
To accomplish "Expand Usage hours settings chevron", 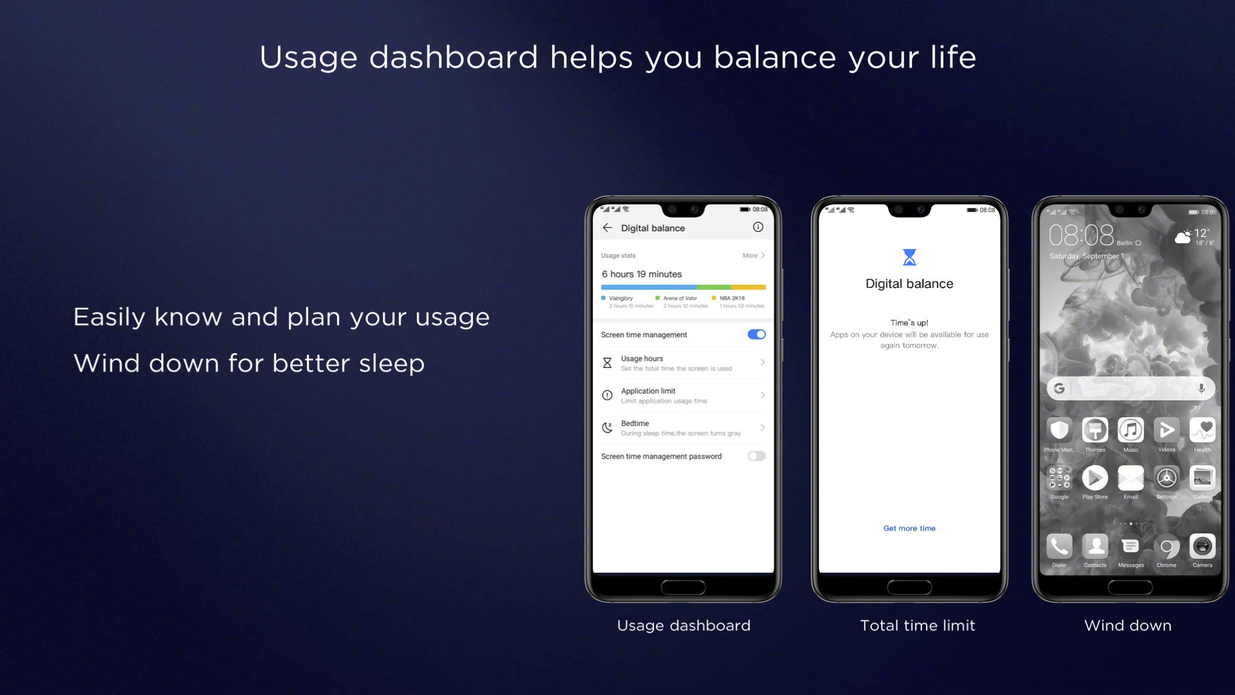I will tap(762, 363).
